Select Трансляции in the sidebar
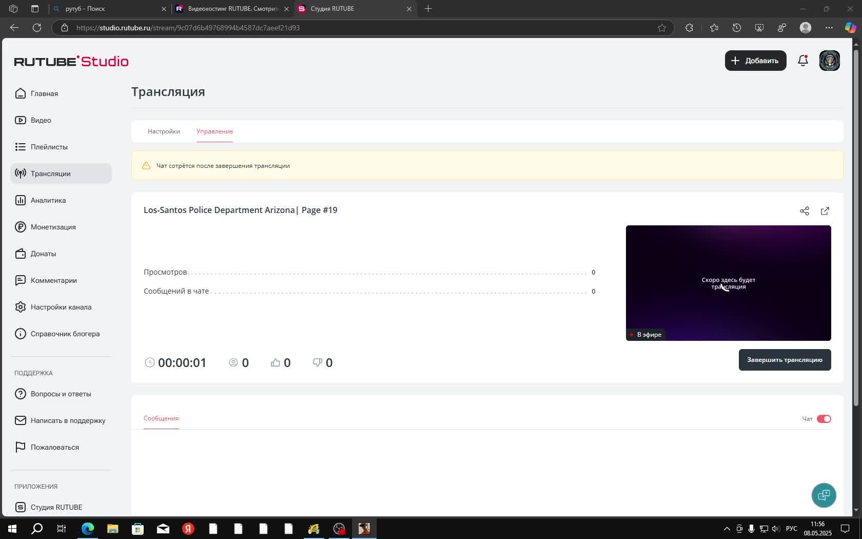The width and height of the screenshot is (862, 539). coord(61,174)
